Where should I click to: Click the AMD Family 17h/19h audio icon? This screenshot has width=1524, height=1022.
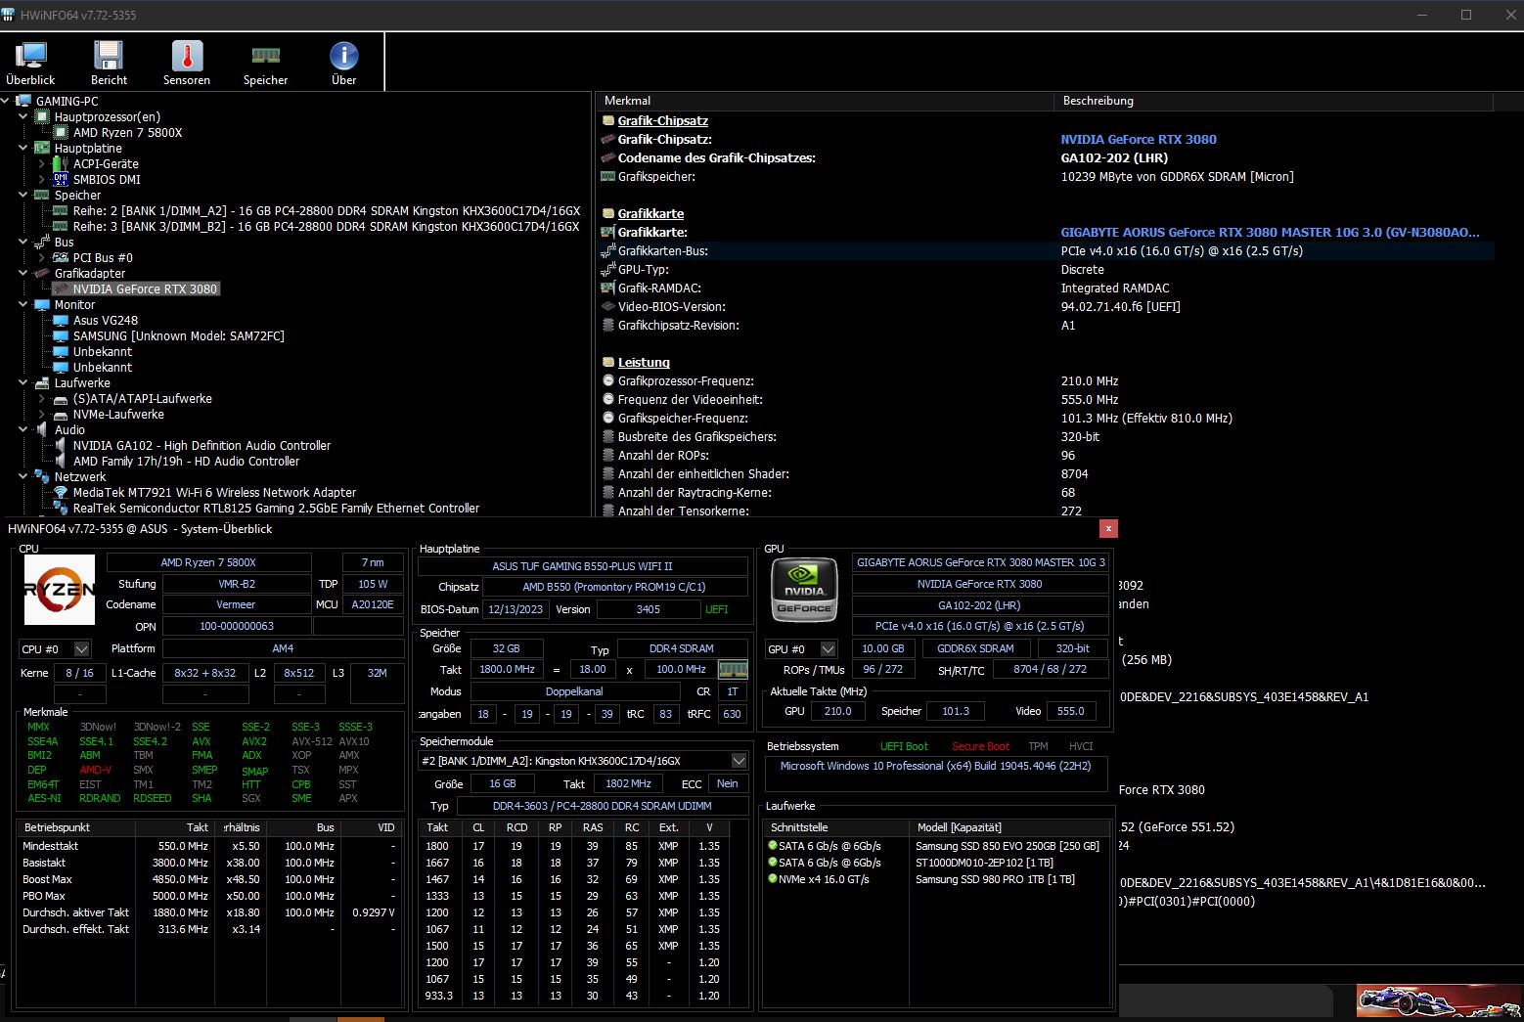pyautogui.click(x=61, y=461)
